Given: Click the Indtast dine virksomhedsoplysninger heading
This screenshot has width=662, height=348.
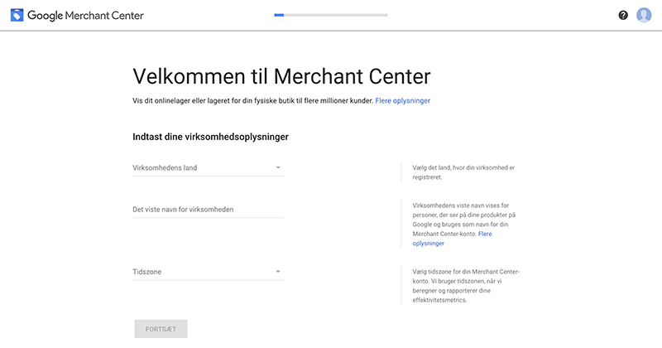Looking at the screenshot, I should (211, 137).
